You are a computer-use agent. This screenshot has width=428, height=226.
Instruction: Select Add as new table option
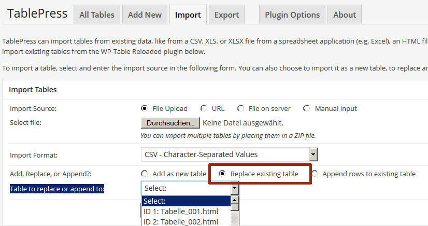(145, 174)
